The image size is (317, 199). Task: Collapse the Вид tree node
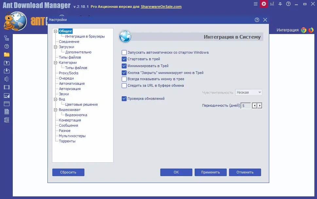click(x=55, y=99)
